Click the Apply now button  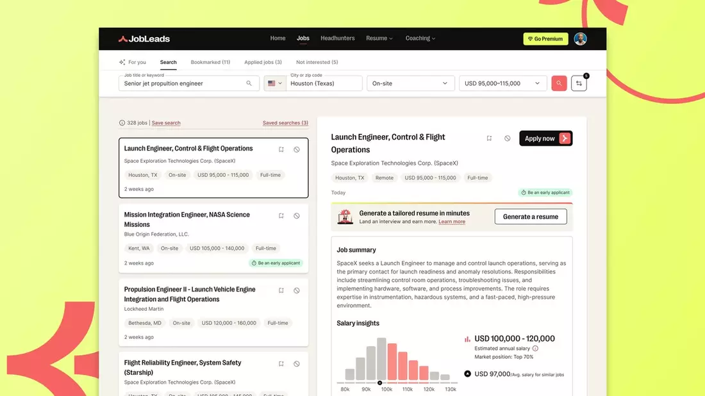546,138
